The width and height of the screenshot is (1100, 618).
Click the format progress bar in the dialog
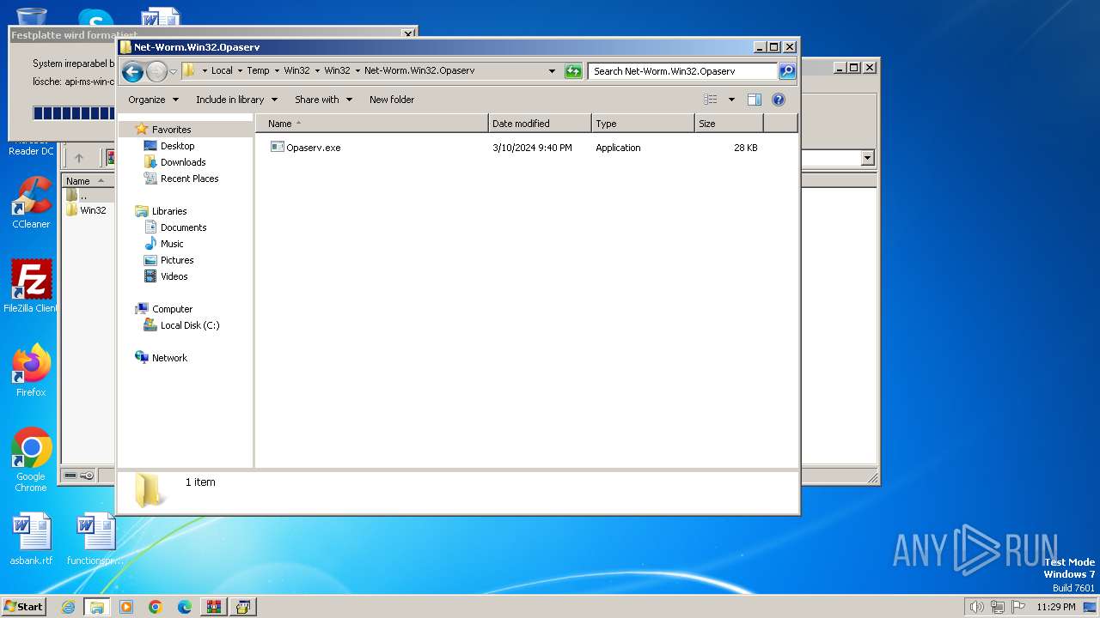(73, 113)
